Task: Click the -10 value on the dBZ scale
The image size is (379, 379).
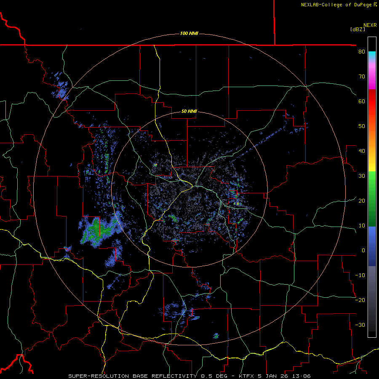Action: 360,275
